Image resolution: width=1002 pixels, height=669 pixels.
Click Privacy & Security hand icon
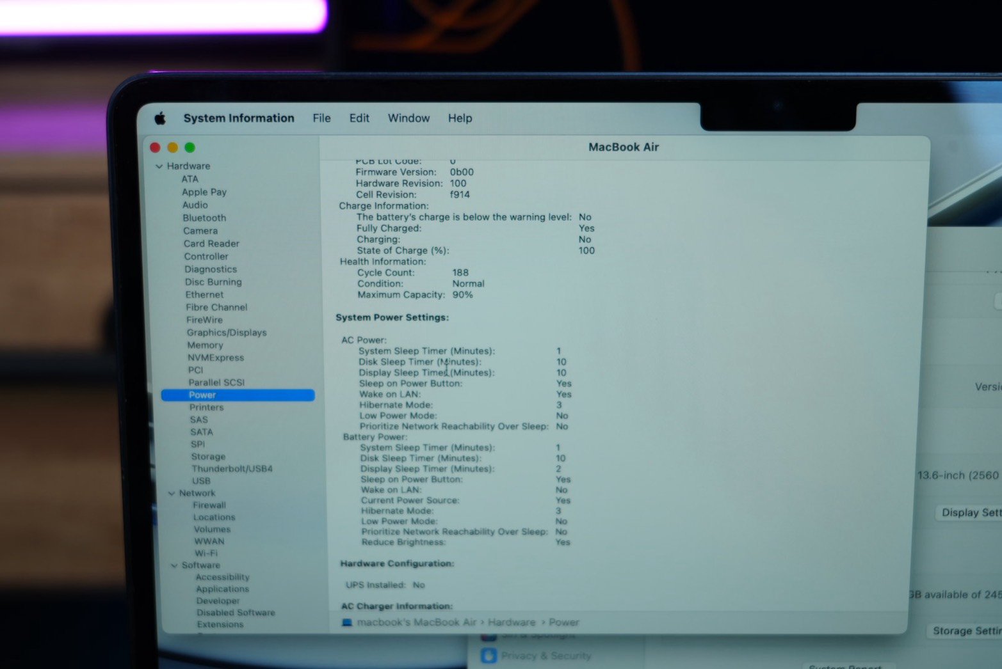coord(489,656)
